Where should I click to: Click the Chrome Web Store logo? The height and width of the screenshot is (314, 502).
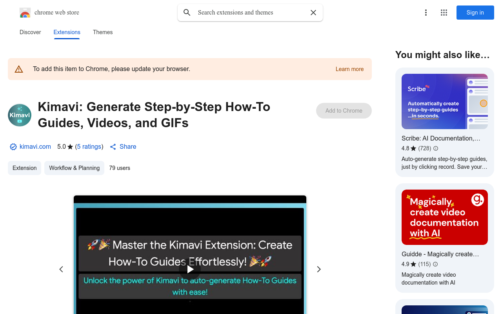tap(25, 13)
